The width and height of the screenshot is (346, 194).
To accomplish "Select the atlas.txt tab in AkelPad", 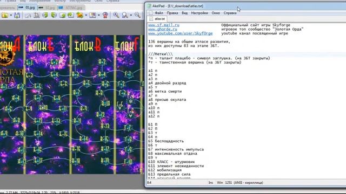I will click(x=157, y=19).
